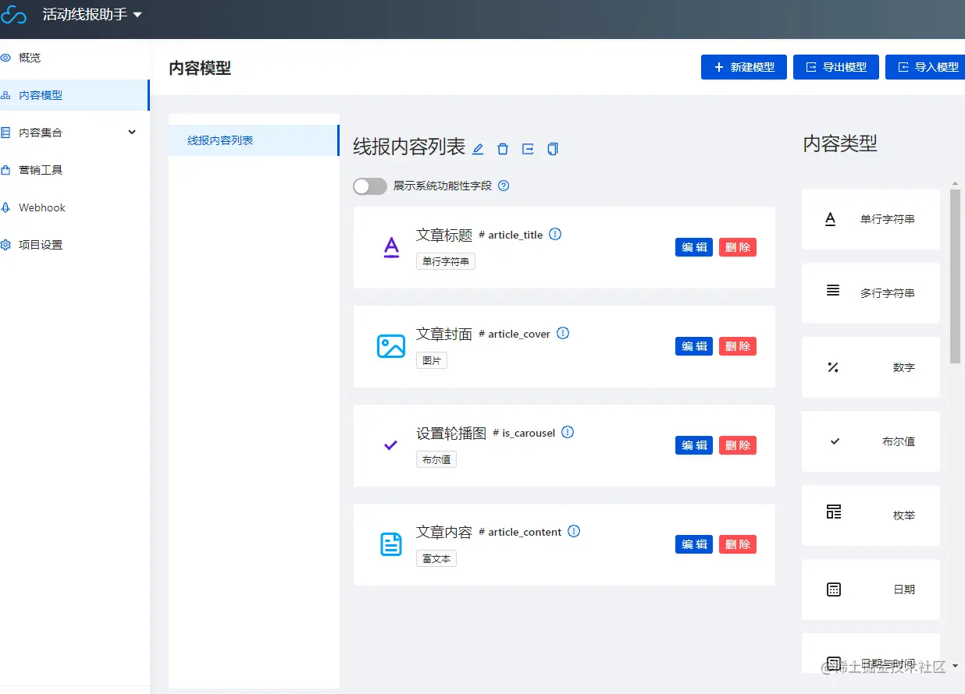Click the 单行字符串 tag under 文章标题

pos(446,261)
